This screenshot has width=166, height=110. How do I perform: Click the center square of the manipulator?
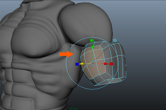coord(92,63)
